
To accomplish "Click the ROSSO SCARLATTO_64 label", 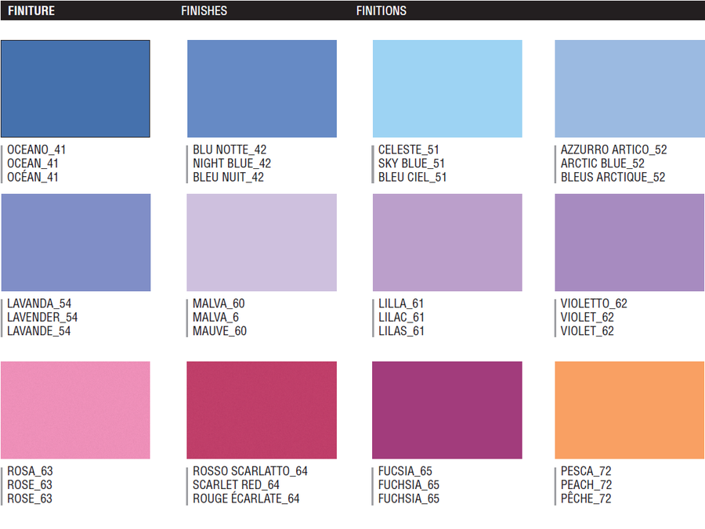I will coord(251,471).
